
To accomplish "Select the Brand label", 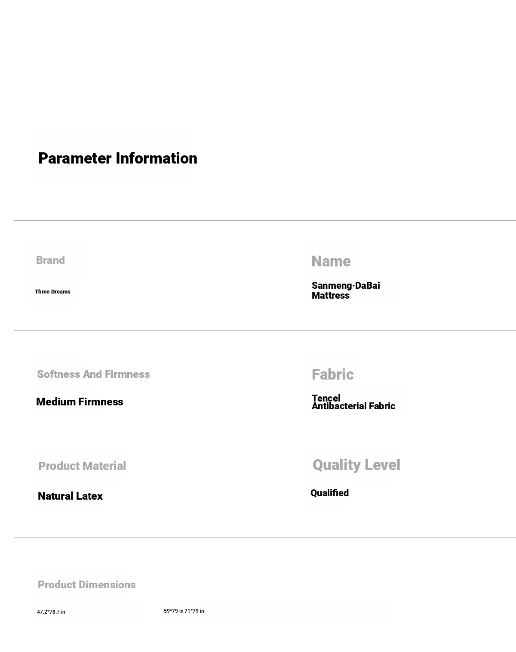I will 50,260.
